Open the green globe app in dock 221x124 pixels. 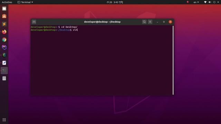pos(4,55)
